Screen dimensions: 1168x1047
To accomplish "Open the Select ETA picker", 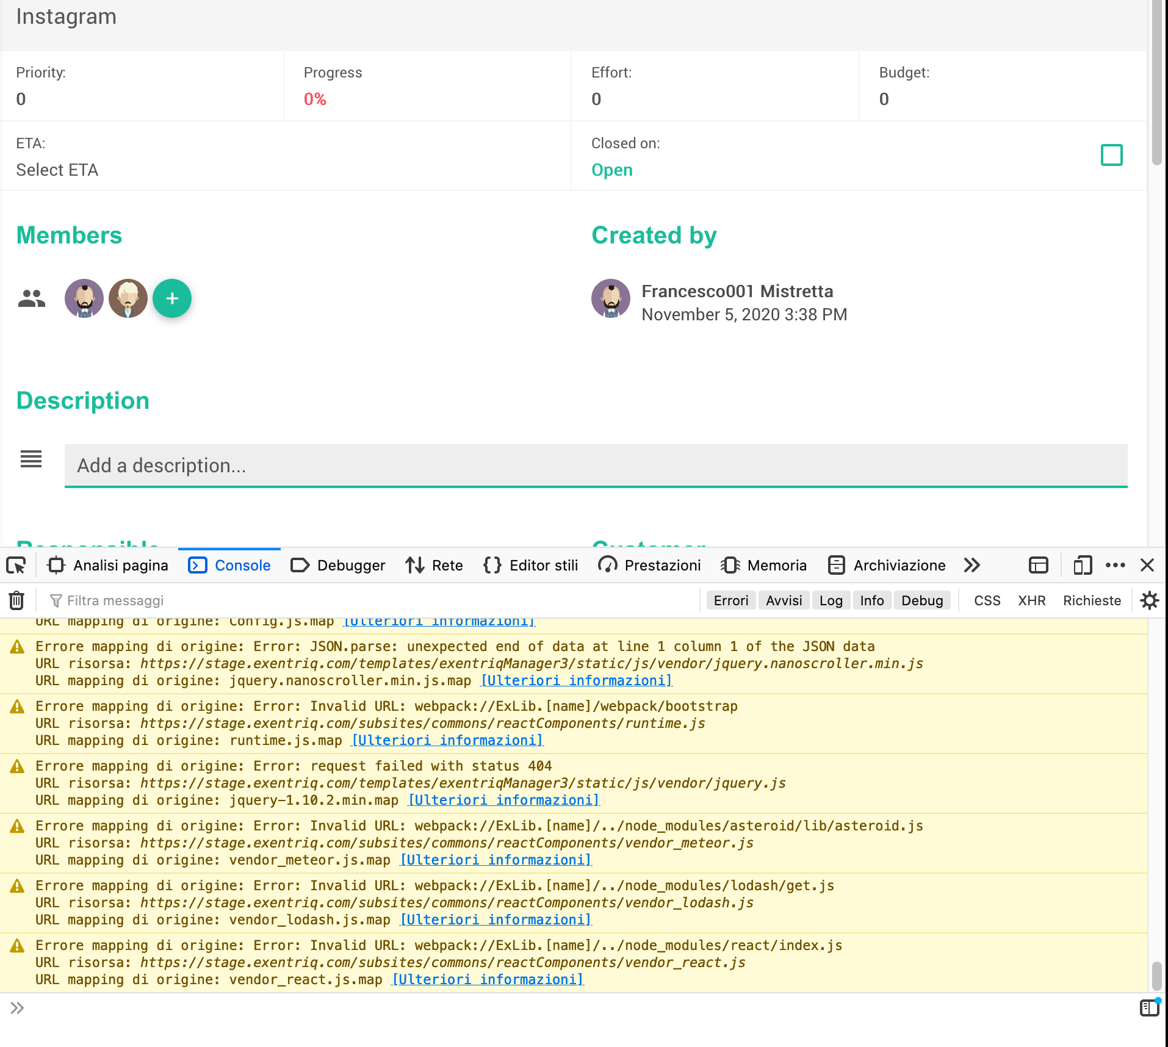I will point(57,170).
